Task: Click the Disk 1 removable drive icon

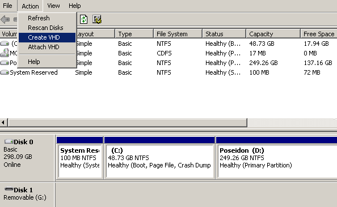Action: point(9,189)
